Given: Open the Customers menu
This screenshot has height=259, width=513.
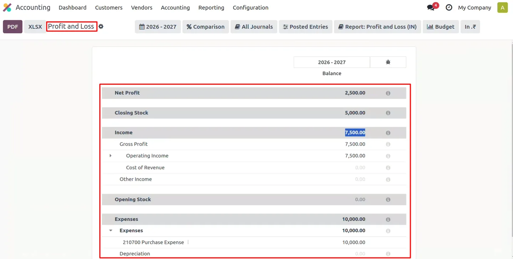Looking at the screenshot, I should (x=109, y=7).
